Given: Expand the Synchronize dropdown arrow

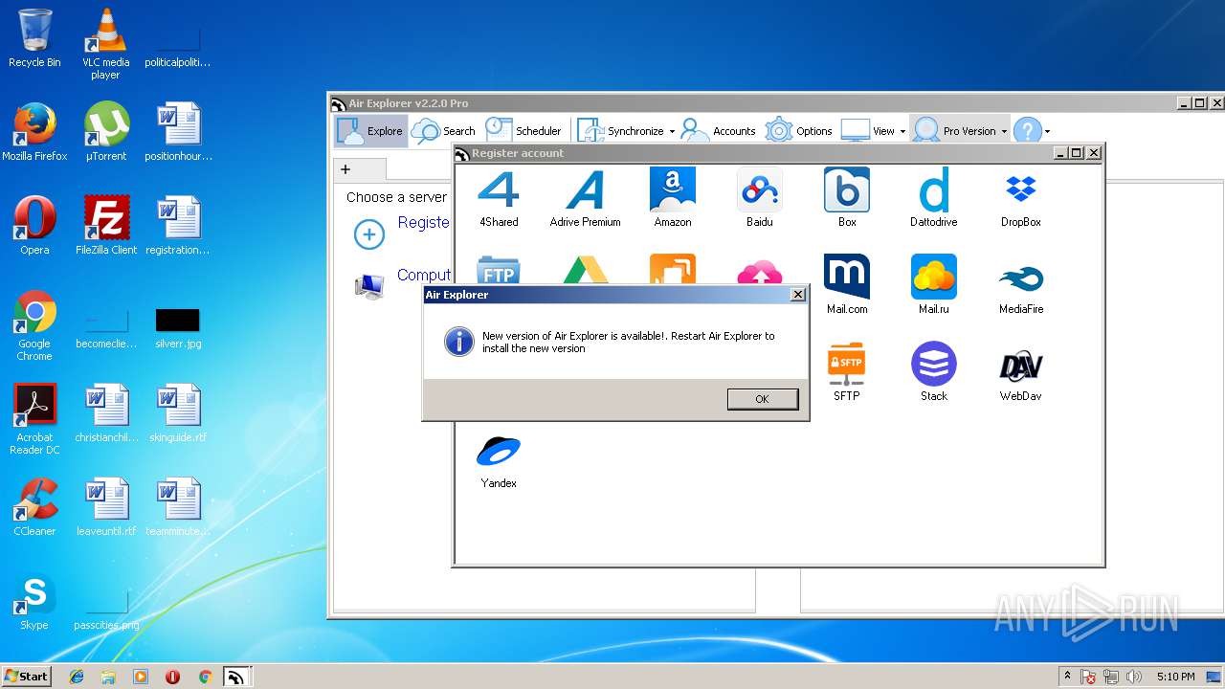Looking at the screenshot, I should (672, 132).
